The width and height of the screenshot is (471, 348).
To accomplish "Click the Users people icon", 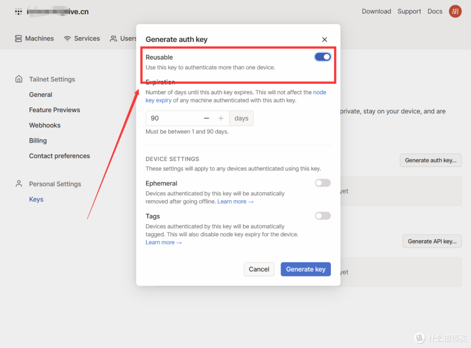I will [113, 38].
